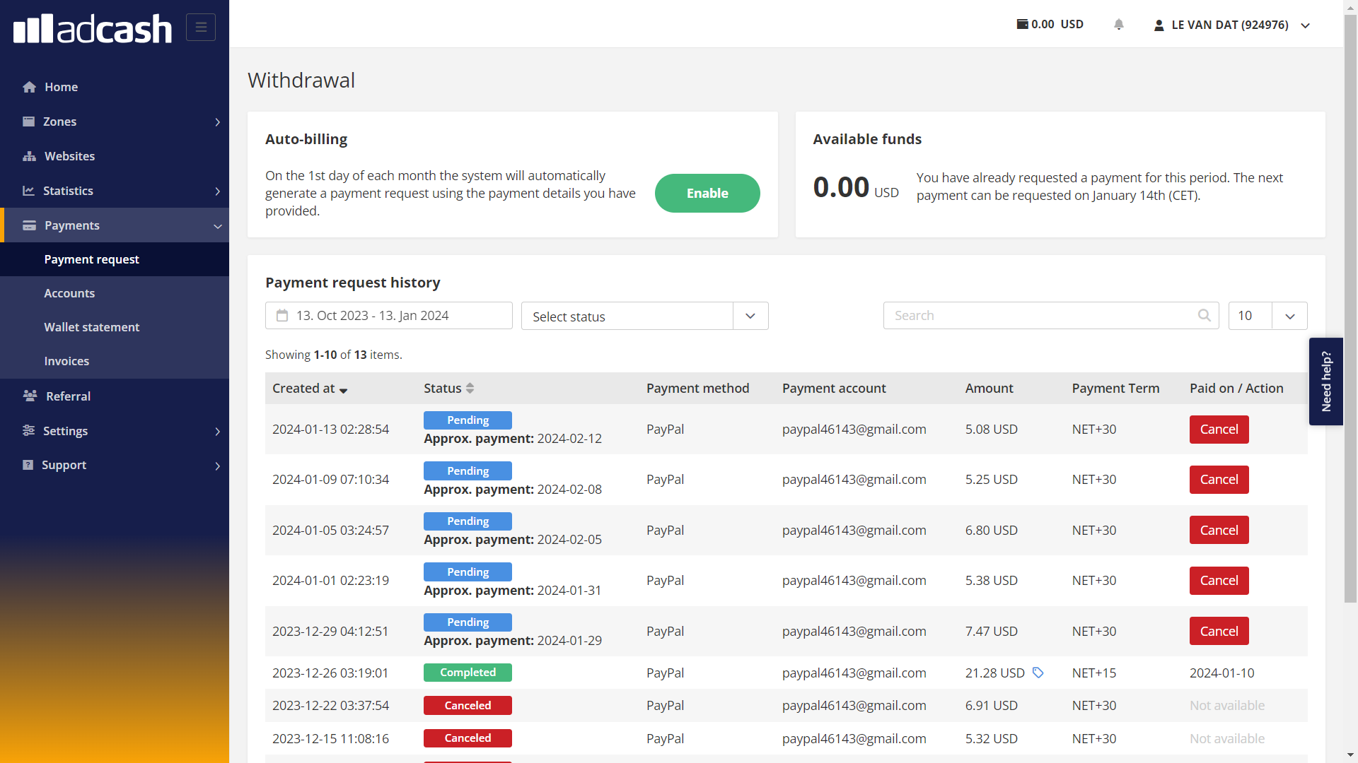
Task: Click the Settings sliders icon
Action: tap(28, 430)
